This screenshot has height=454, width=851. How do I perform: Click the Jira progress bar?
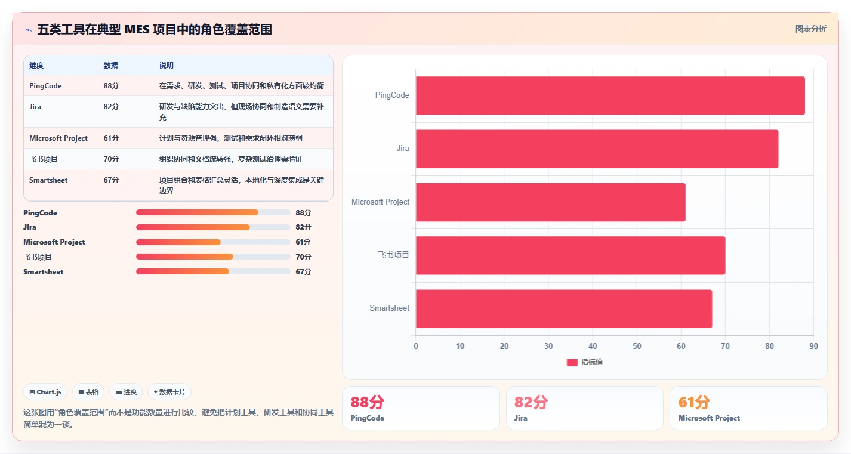click(213, 227)
